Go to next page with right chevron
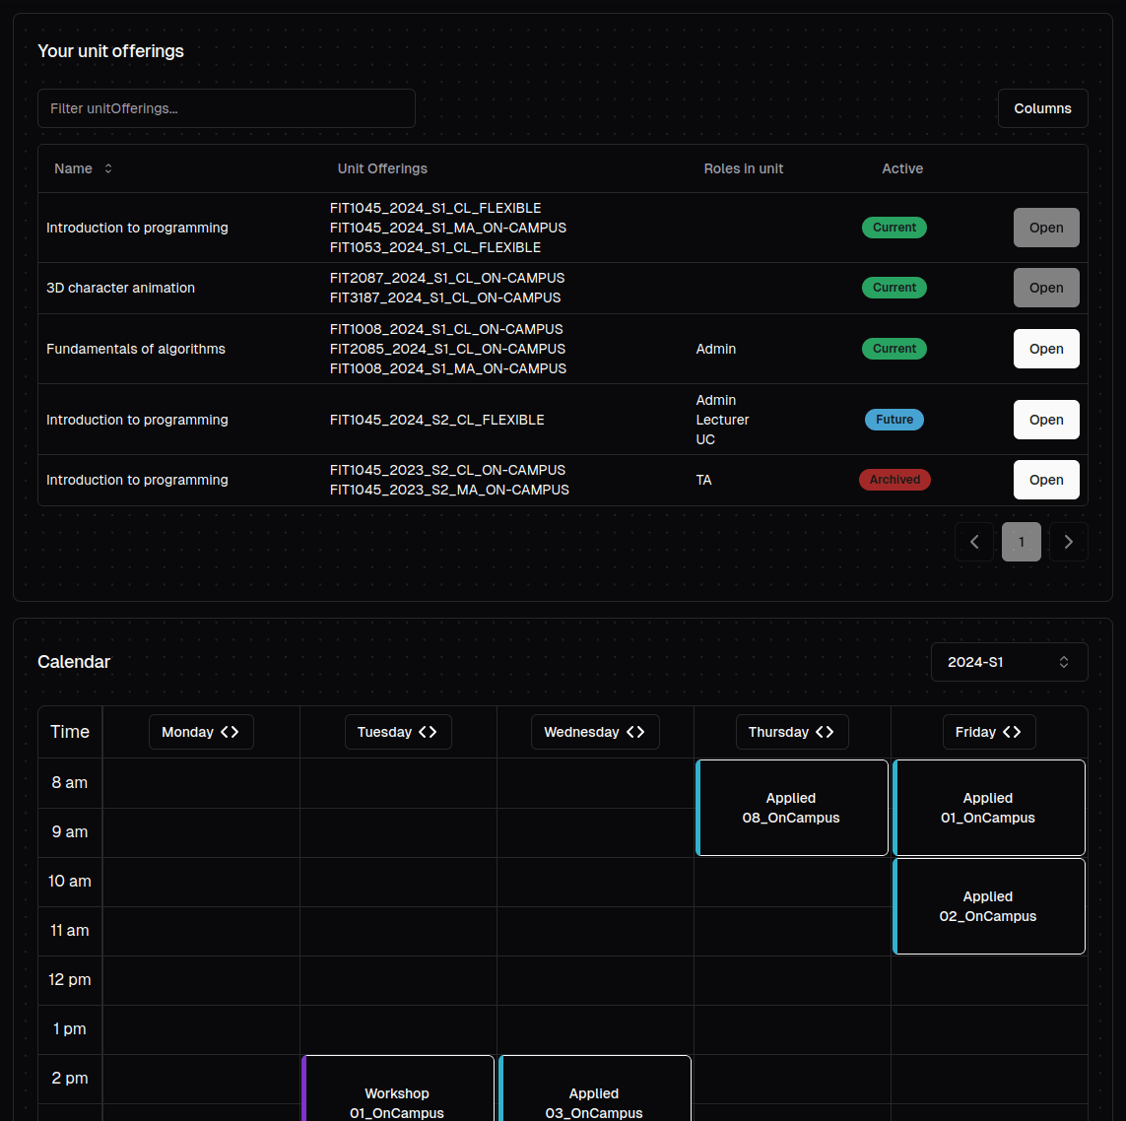The image size is (1126, 1121). pos(1068,542)
